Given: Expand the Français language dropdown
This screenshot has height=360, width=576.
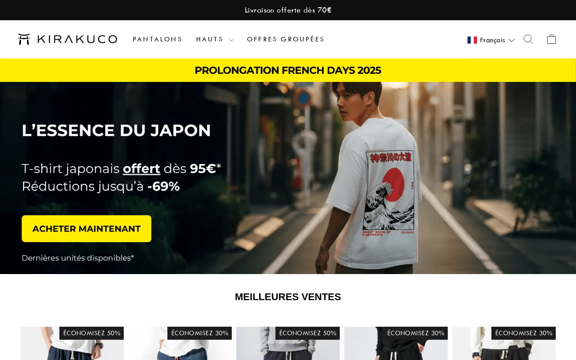Looking at the screenshot, I should (491, 40).
